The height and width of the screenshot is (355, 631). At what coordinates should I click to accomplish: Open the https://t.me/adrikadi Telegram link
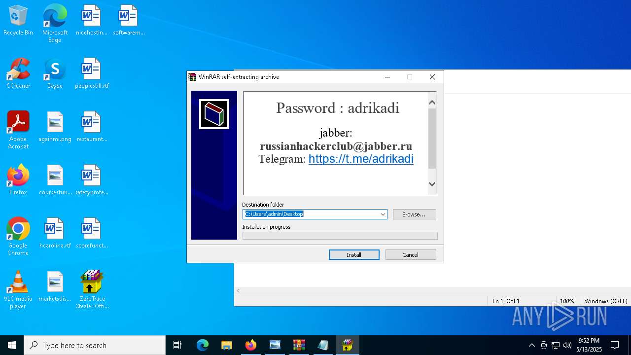361,159
